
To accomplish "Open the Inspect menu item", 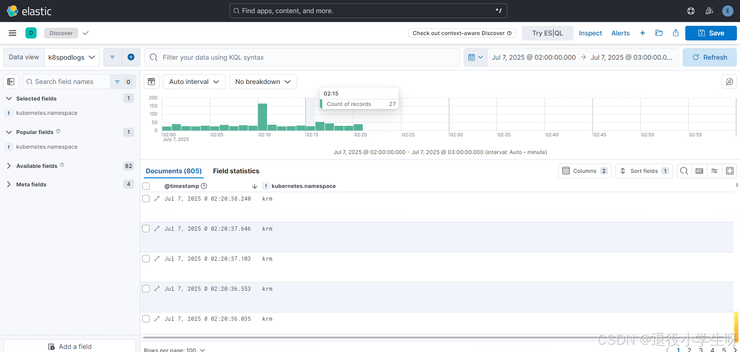I will (x=590, y=33).
